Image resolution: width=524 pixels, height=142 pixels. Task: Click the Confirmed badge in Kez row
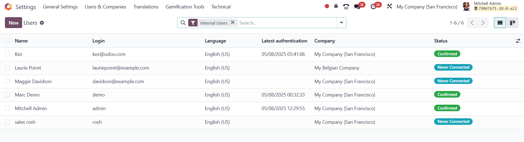[x=447, y=54]
